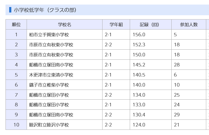This screenshot has height=135, width=209.
Task: Click the record value 134.0
Action: tap(139, 95)
